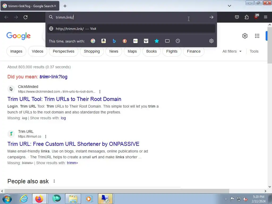The image size is (272, 204).
Task: Filter results by Flights
Action: (x=172, y=51)
